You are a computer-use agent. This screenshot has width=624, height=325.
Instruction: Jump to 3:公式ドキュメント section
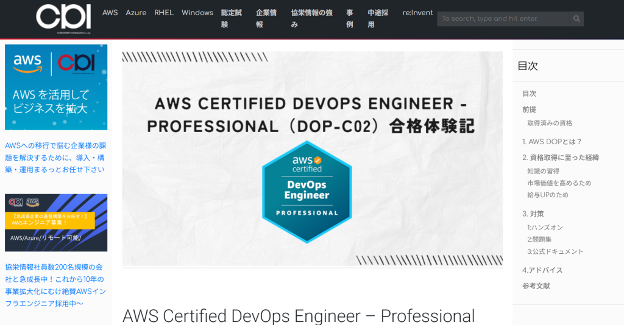555,251
